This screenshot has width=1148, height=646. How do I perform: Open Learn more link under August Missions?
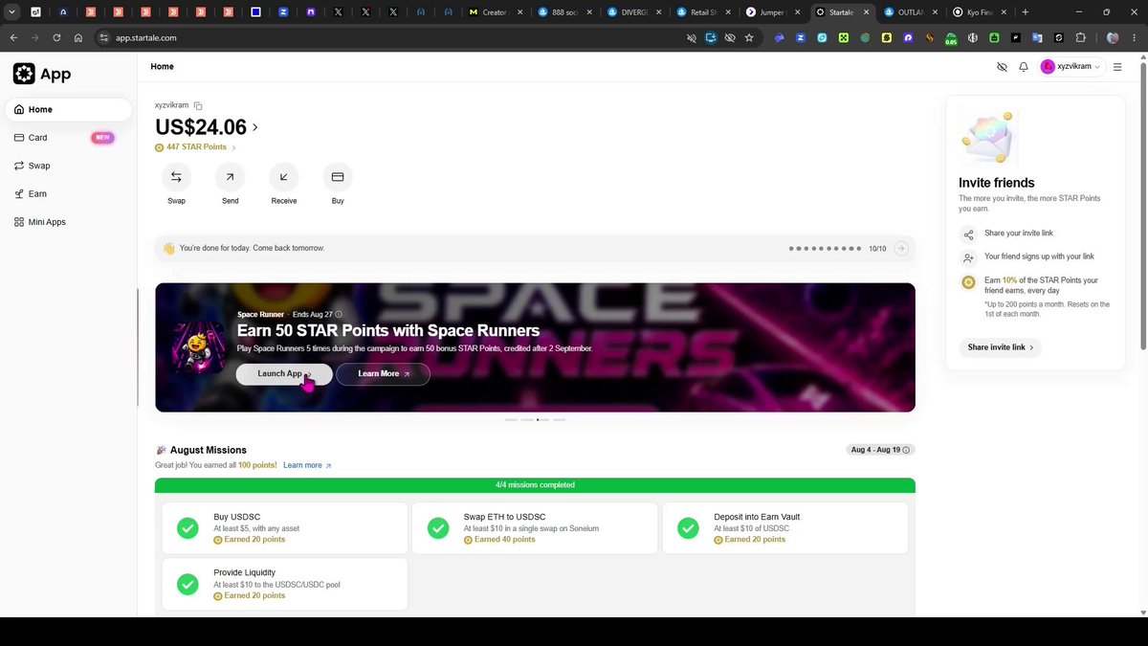(307, 465)
